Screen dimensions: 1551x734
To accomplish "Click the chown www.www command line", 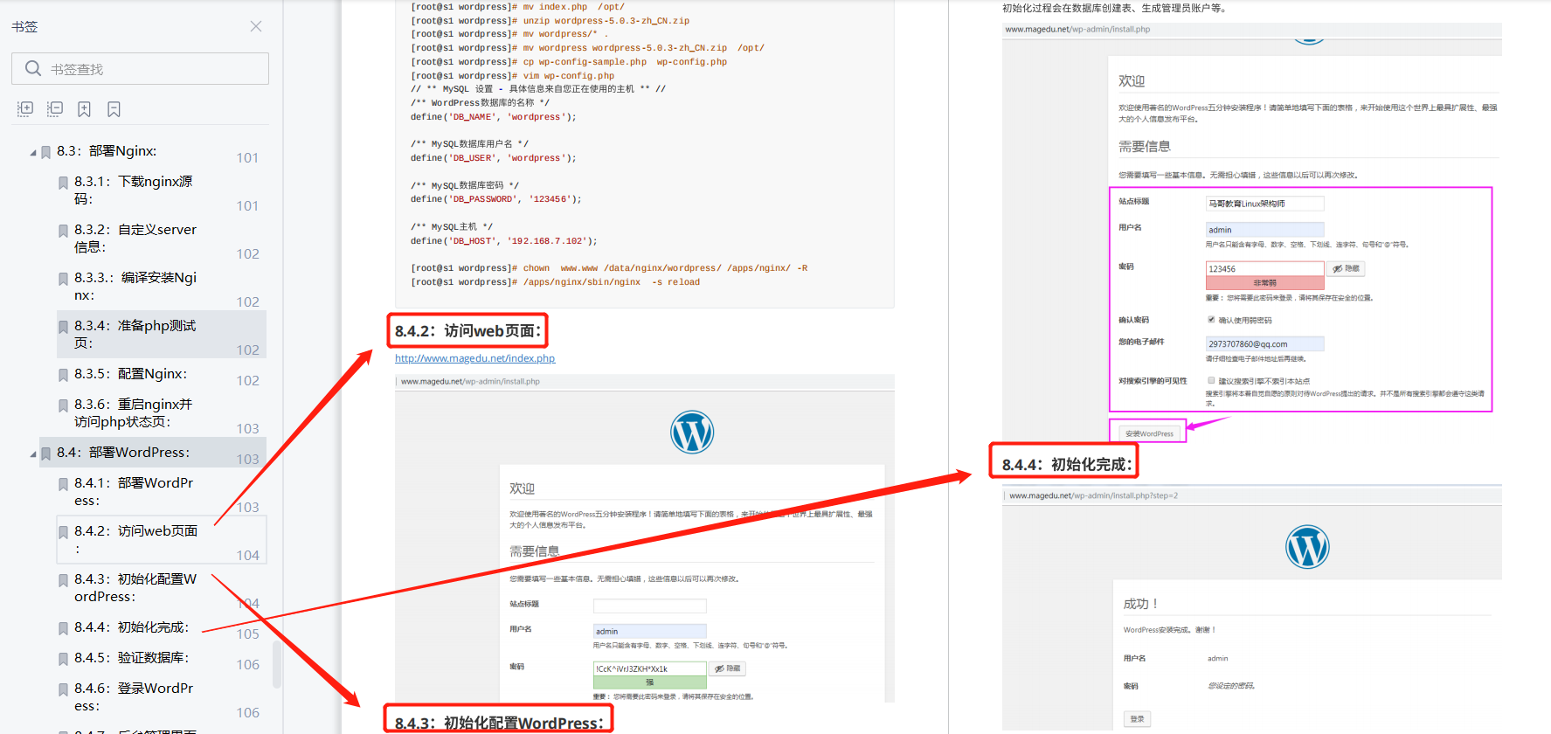I will 609,268.
